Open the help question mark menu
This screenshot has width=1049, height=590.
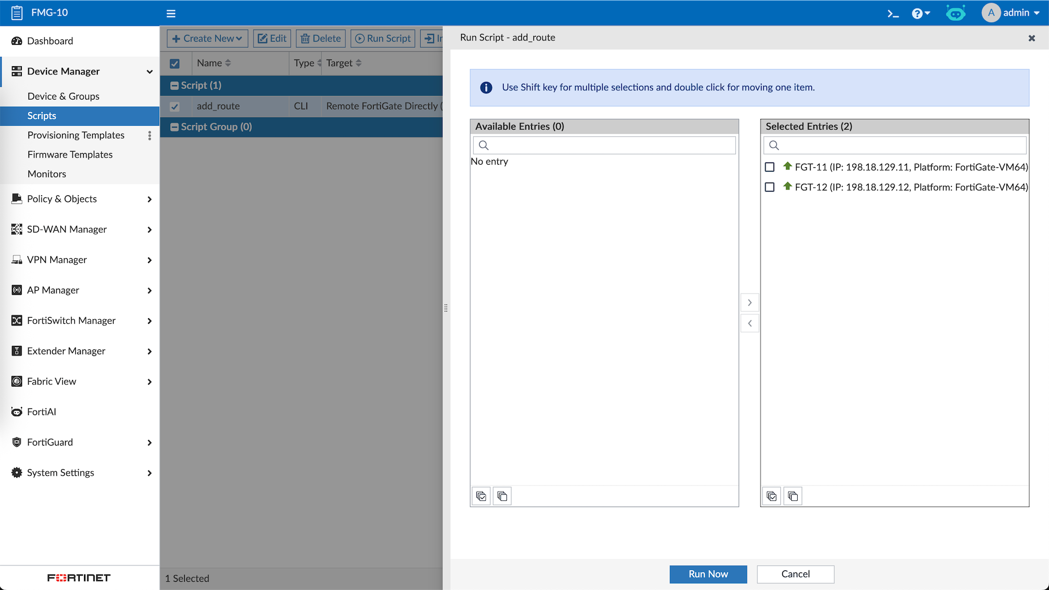point(920,13)
